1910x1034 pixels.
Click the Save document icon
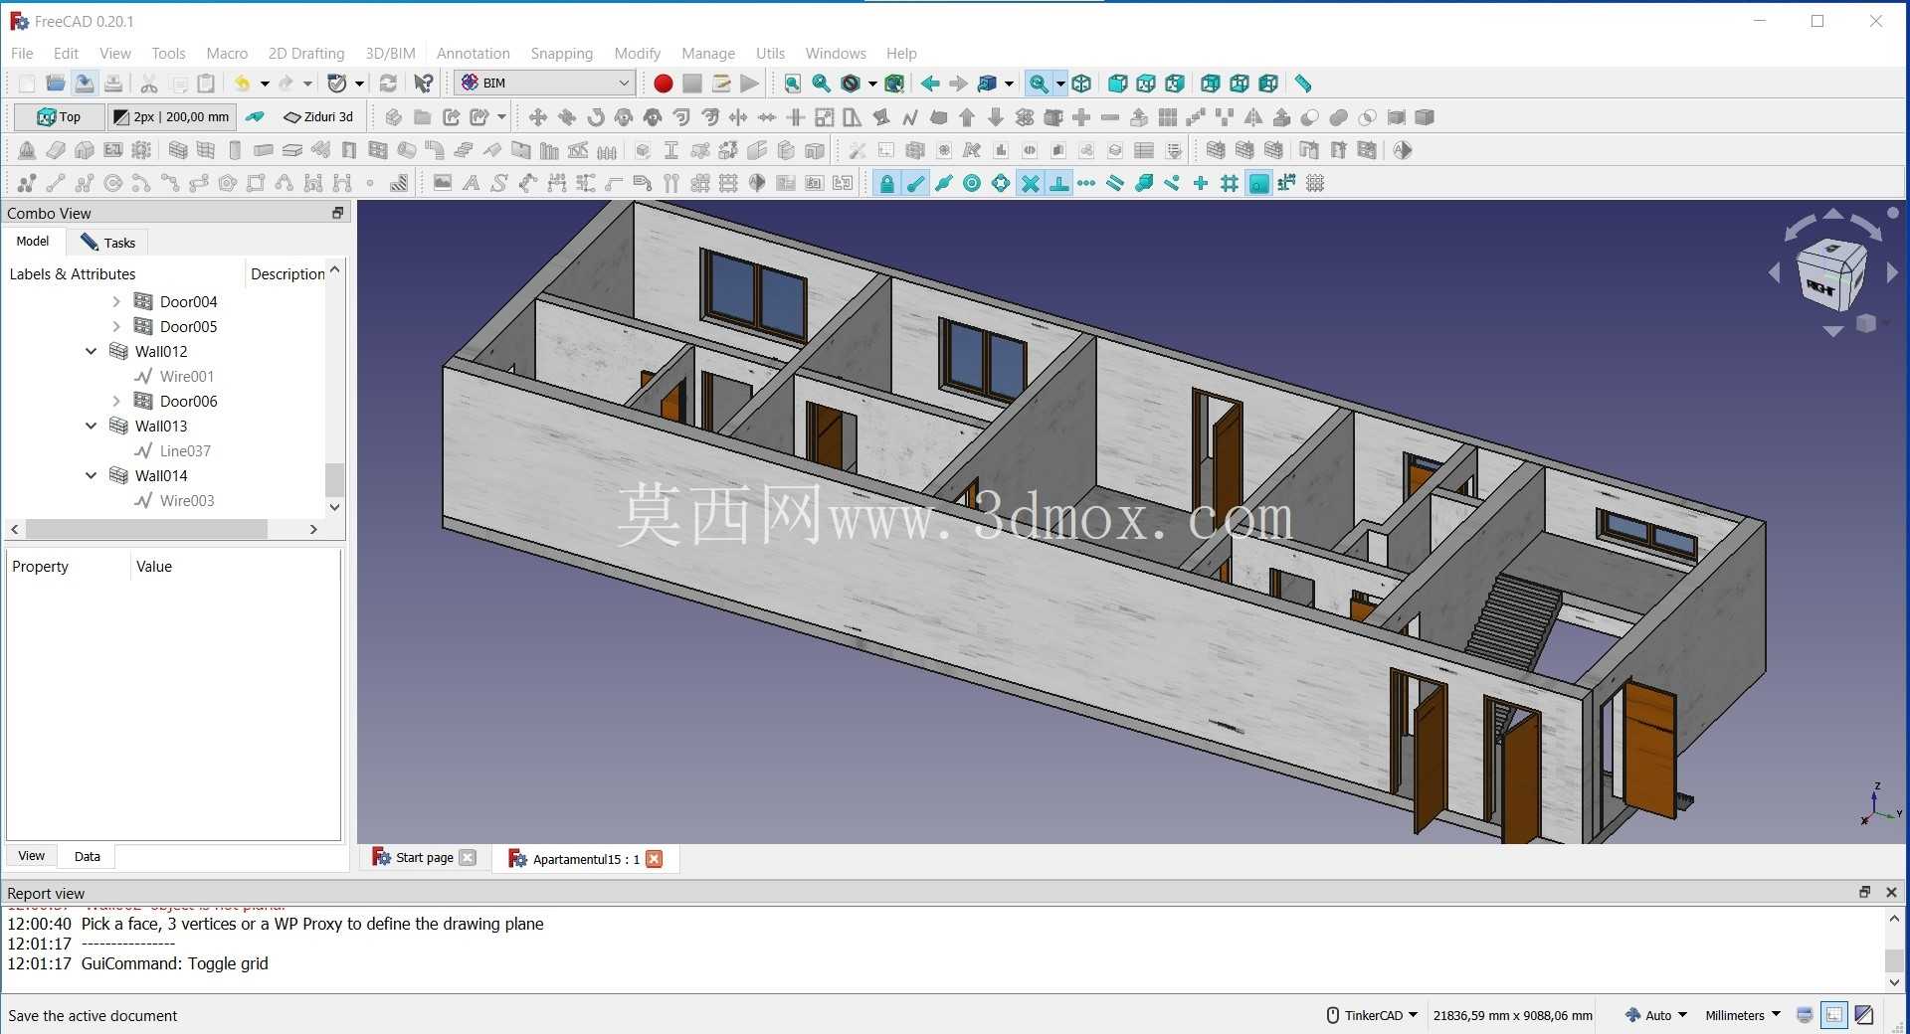point(85,84)
